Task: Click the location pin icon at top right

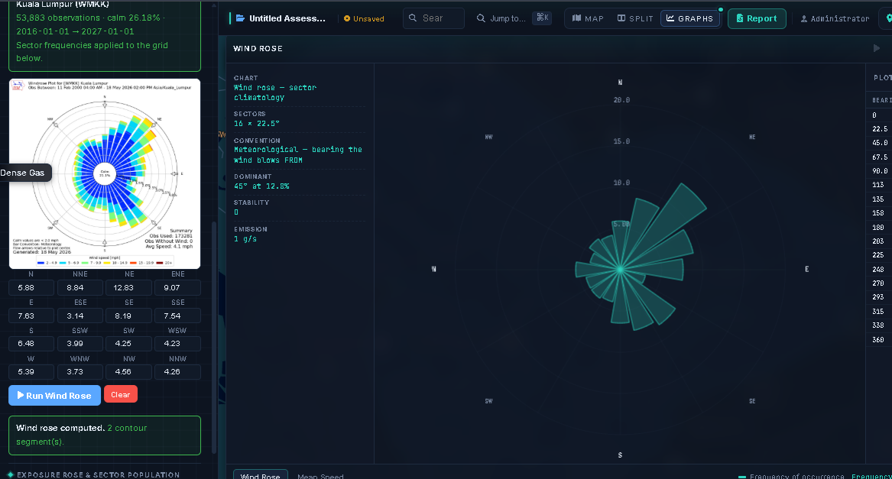Action: tap(888, 18)
